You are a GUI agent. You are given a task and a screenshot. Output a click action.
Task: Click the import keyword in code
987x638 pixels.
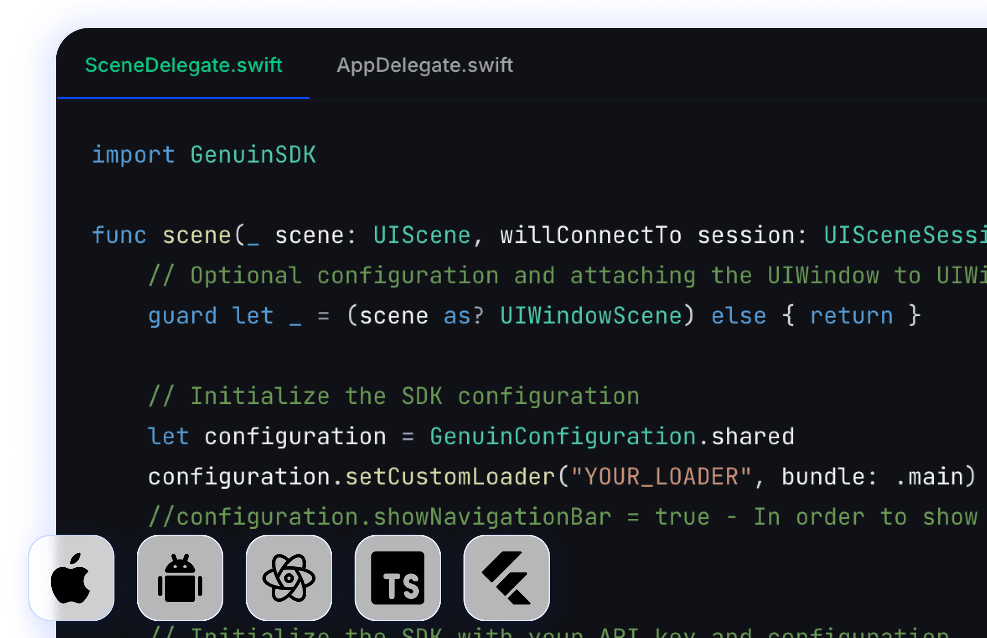[x=134, y=154]
